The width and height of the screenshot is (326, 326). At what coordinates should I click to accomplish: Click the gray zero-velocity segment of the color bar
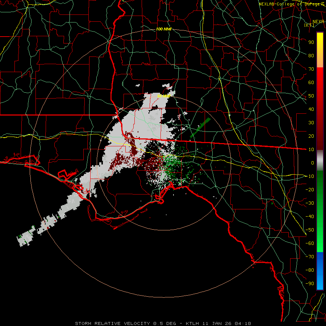click(320, 160)
